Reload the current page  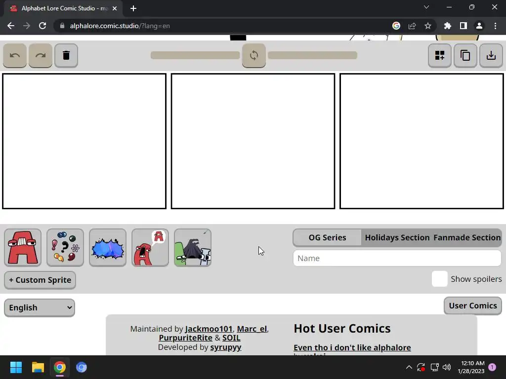pyautogui.click(x=42, y=26)
